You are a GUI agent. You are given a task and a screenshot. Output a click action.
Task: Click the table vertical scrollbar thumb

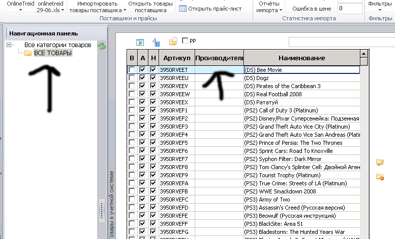coord(364,62)
